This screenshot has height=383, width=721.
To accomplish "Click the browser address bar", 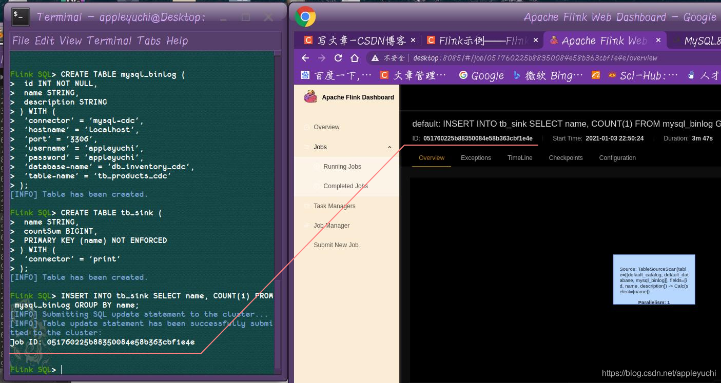I will [513, 57].
